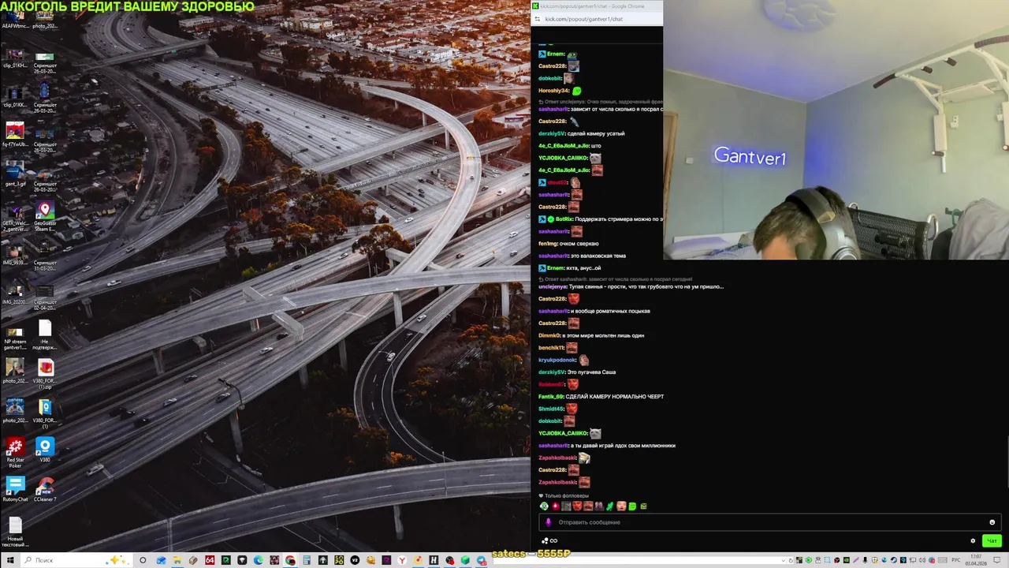
Task: Pick the red diamond emote in quick row
Action: pos(556,506)
